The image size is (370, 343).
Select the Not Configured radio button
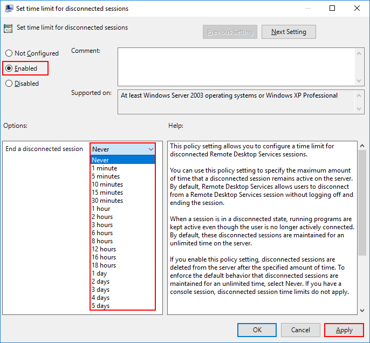point(9,53)
